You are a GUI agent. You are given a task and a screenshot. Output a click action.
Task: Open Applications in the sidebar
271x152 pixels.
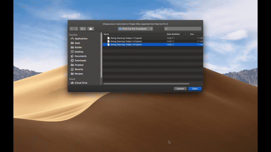pyautogui.click(x=81, y=39)
